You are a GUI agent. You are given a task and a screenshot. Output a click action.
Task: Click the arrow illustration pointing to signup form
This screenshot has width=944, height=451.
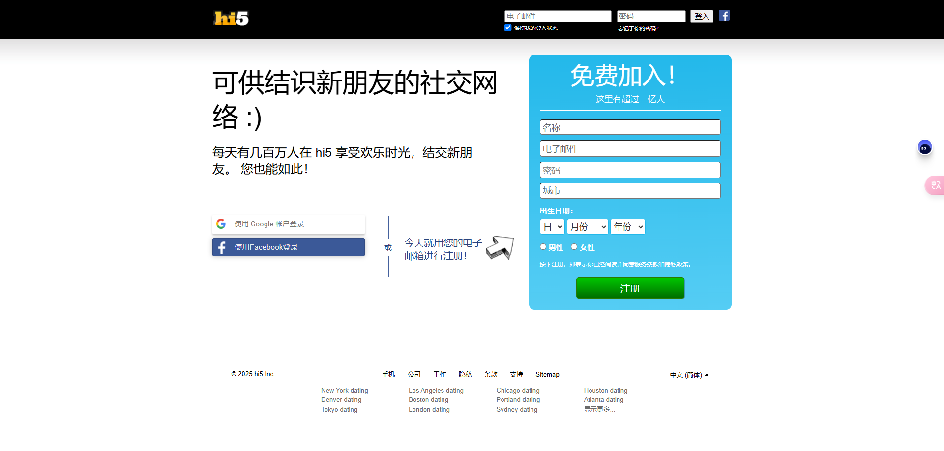pyautogui.click(x=500, y=247)
